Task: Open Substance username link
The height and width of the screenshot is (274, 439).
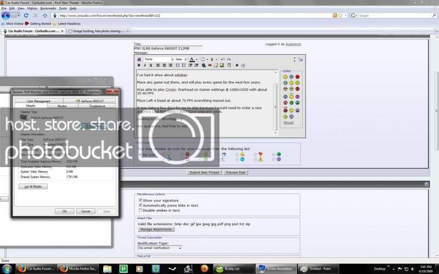Action: click(x=293, y=44)
